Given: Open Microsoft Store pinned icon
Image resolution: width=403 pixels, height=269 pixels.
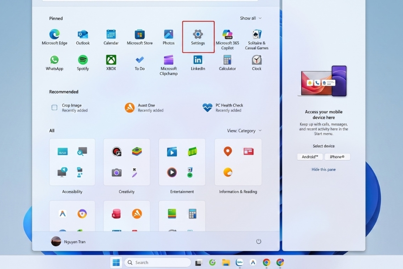Looking at the screenshot, I should tap(140, 37).
